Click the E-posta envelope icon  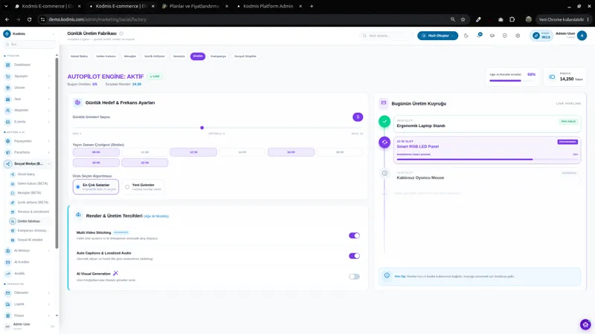pos(7,122)
